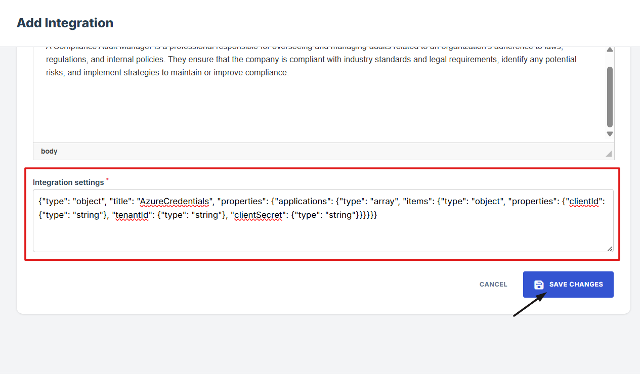
Task: Click after 'improve compliance.' in description
Action: coord(289,73)
